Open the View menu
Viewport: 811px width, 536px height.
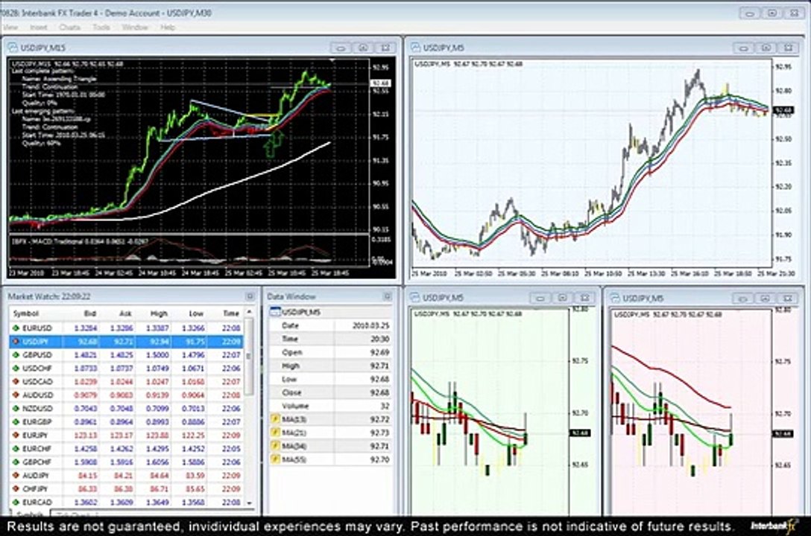(x=10, y=28)
